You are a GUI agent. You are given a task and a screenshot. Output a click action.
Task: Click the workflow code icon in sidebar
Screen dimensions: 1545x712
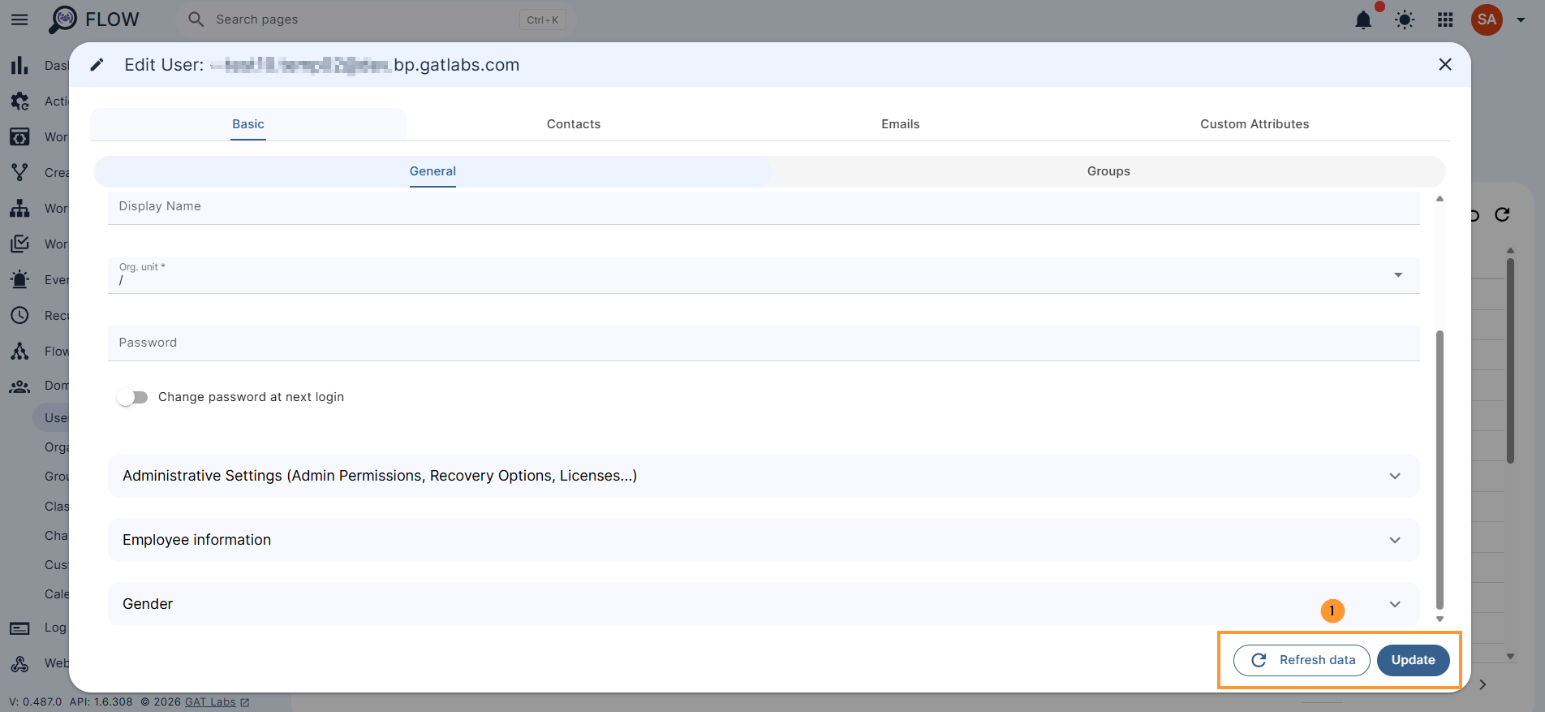click(x=19, y=136)
